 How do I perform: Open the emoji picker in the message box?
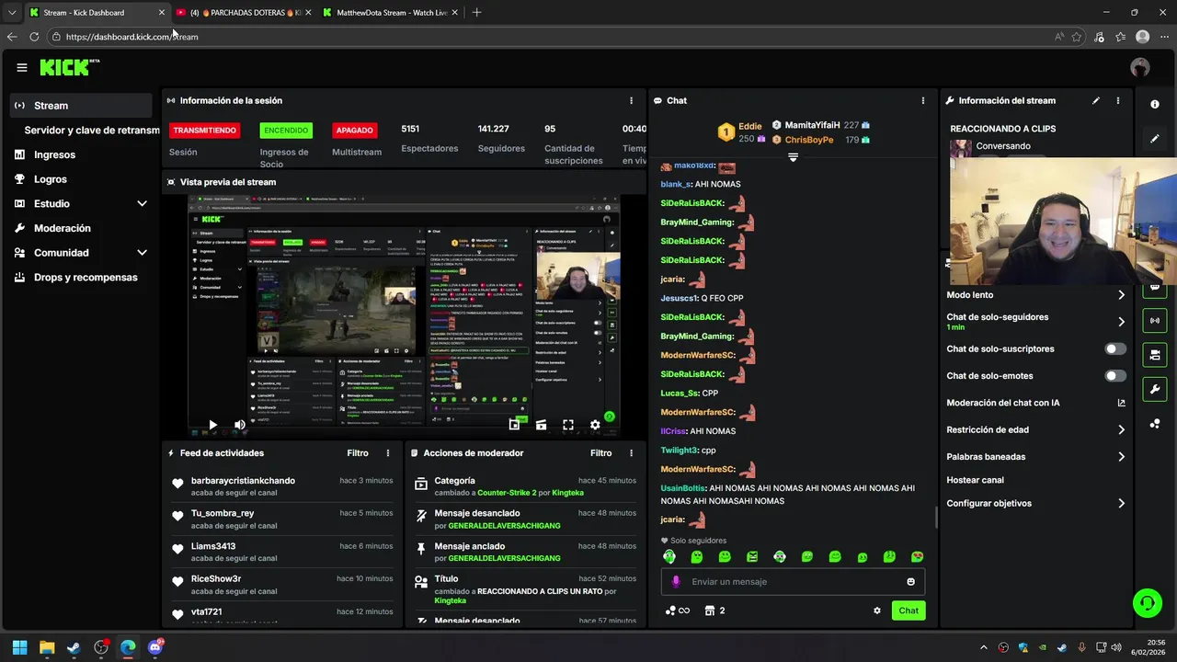[911, 582]
